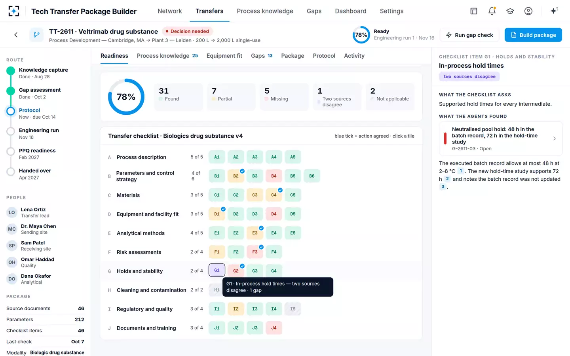Open Dashboard in the top navigation
570x356 pixels.
(x=351, y=11)
